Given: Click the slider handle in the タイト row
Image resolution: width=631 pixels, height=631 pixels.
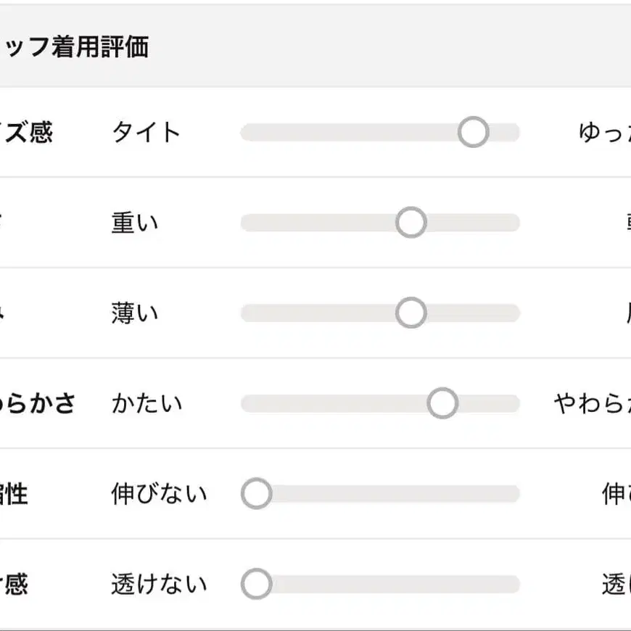Looking at the screenshot, I should (473, 132).
